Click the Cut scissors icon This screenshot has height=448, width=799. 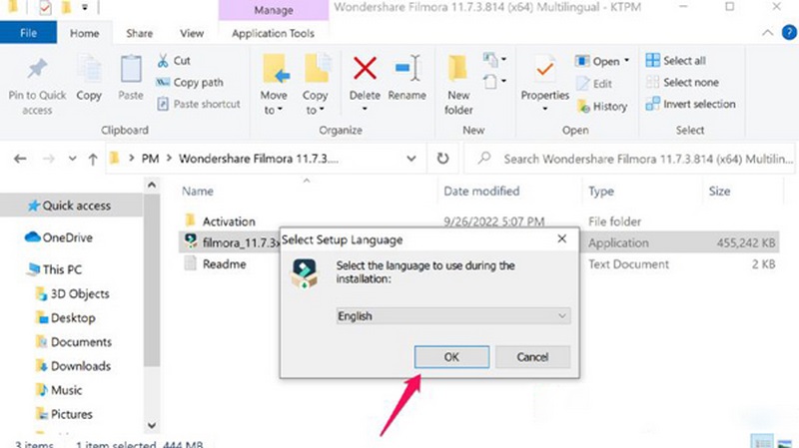(x=163, y=61)
